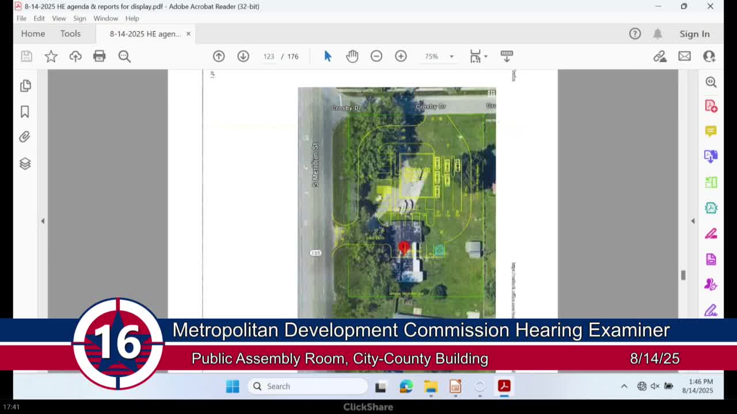
Task: Expand the 75% zoom level dropdown
Action: click(x=451, y=56)
